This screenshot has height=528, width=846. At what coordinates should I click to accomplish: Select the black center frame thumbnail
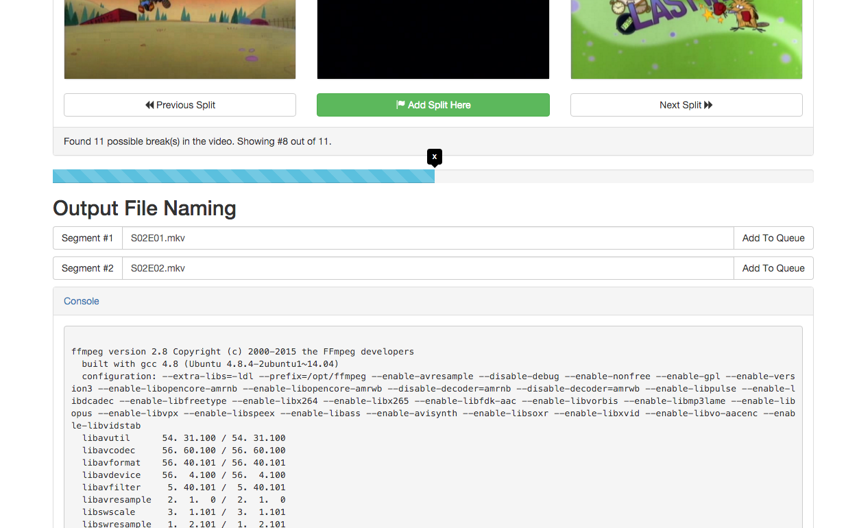coord(433,38)
